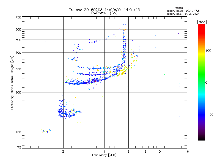
Task: Click the x-axis tick label '6'
Action: 128,152
